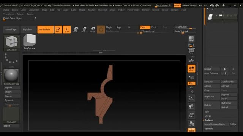This screenshot has width=243, height=136.
Task: Toggle the Floor grid icon
Action: coord(191,60)
